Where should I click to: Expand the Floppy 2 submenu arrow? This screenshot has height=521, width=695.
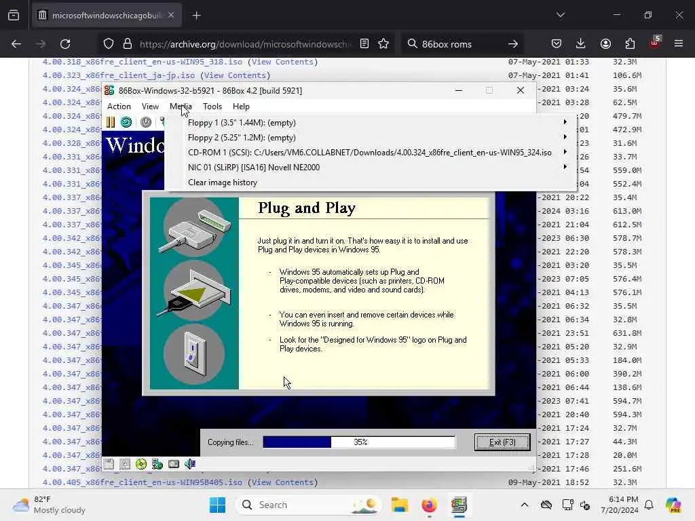point(565,137)
